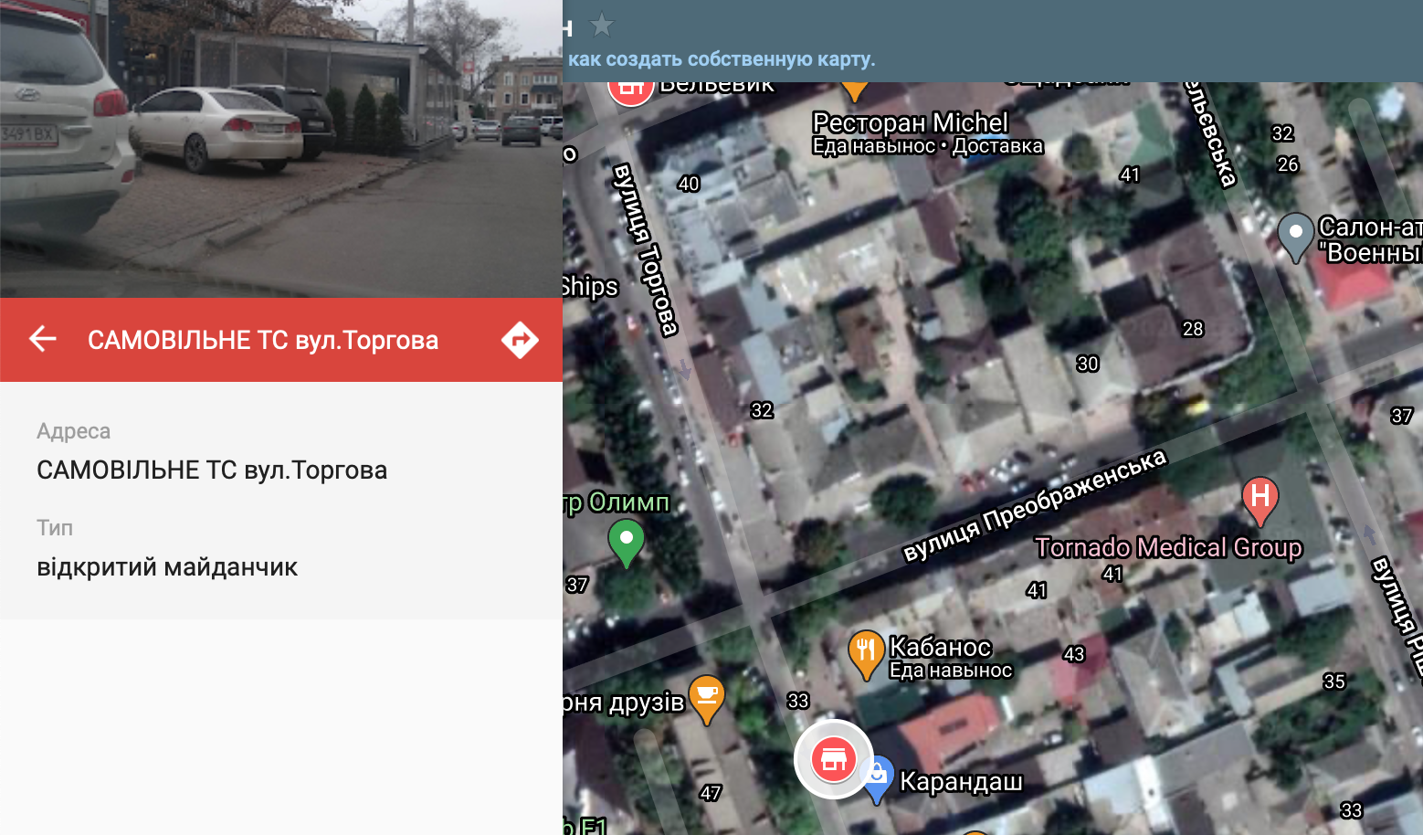Click the Tornado Medical Group text label
This screenshot has width=1423, height=835.
coord(1167,547)
